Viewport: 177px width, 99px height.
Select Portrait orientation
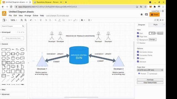[x=139, y=73]
